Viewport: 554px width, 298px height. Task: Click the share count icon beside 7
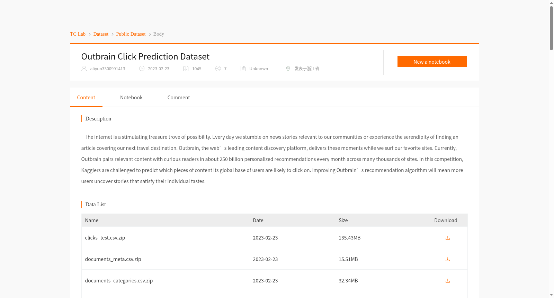click(218, 69)
